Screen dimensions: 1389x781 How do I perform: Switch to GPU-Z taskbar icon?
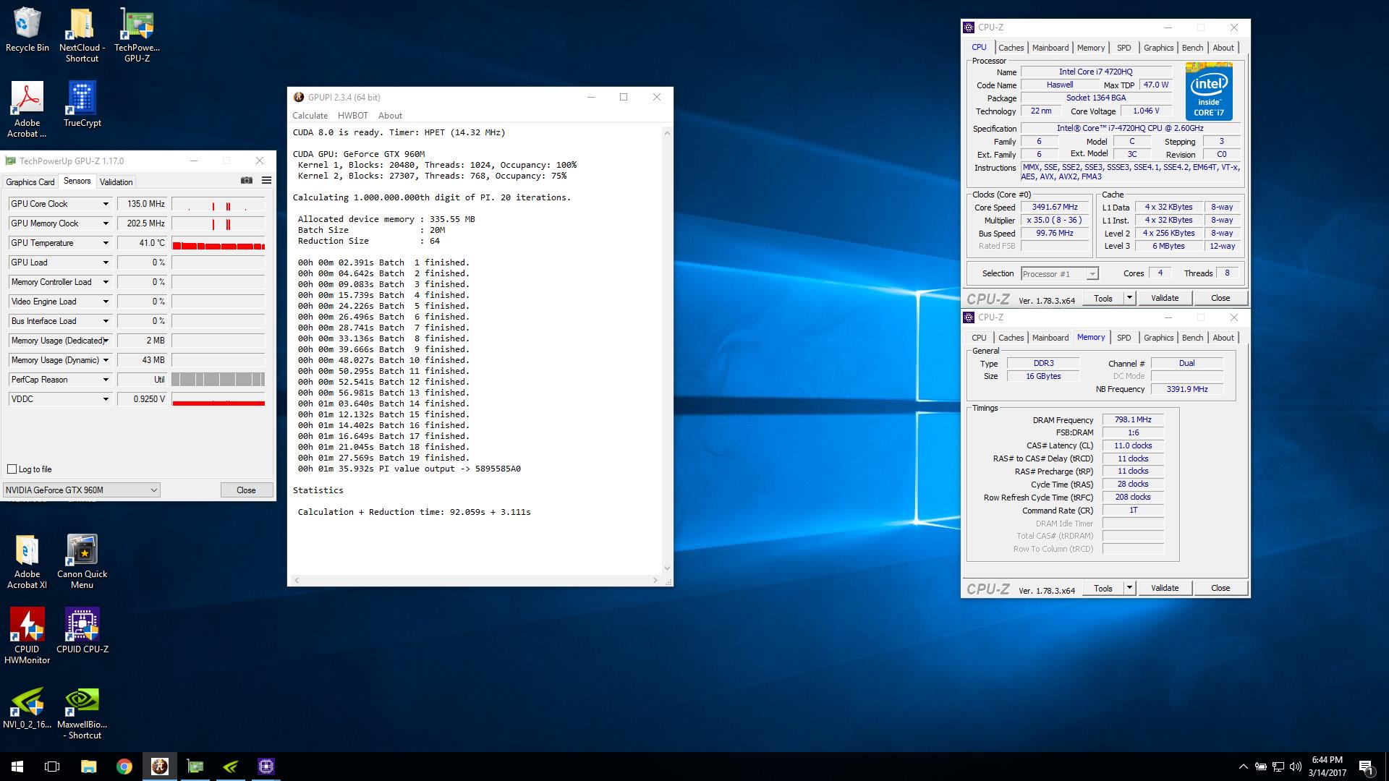click(x=195, y=767)
